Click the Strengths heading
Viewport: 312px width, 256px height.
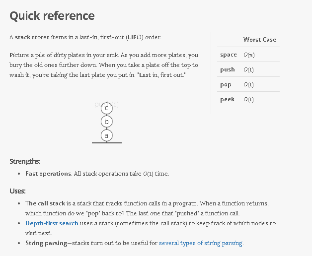coord(25,161)
